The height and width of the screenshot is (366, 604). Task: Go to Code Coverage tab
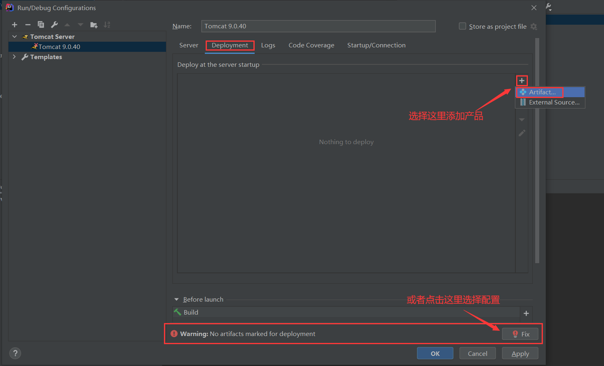[x=311, y=45]
